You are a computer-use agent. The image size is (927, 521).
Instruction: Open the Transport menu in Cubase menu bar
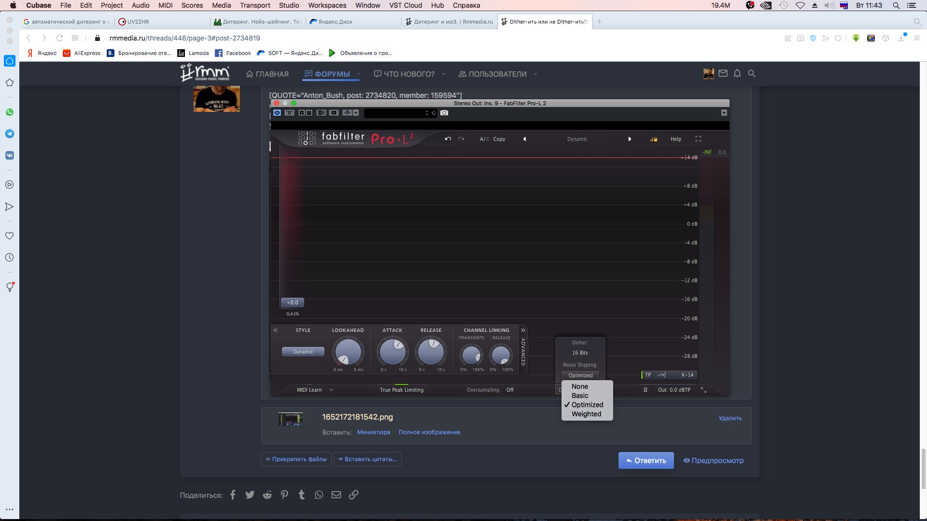[x=255, y=5]
